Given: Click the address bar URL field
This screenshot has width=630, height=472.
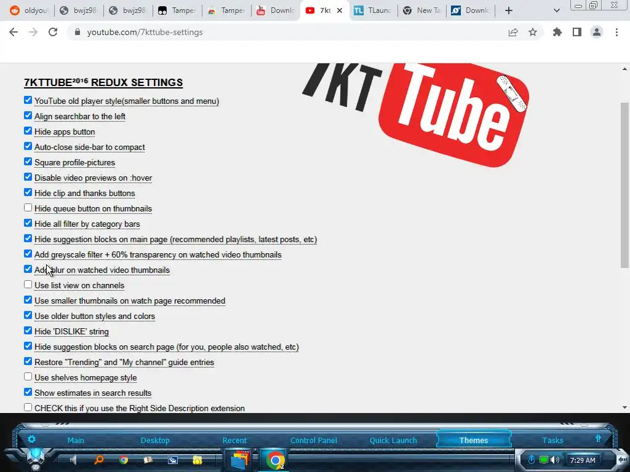Looking at the screenshot, I should coord(281,32).
